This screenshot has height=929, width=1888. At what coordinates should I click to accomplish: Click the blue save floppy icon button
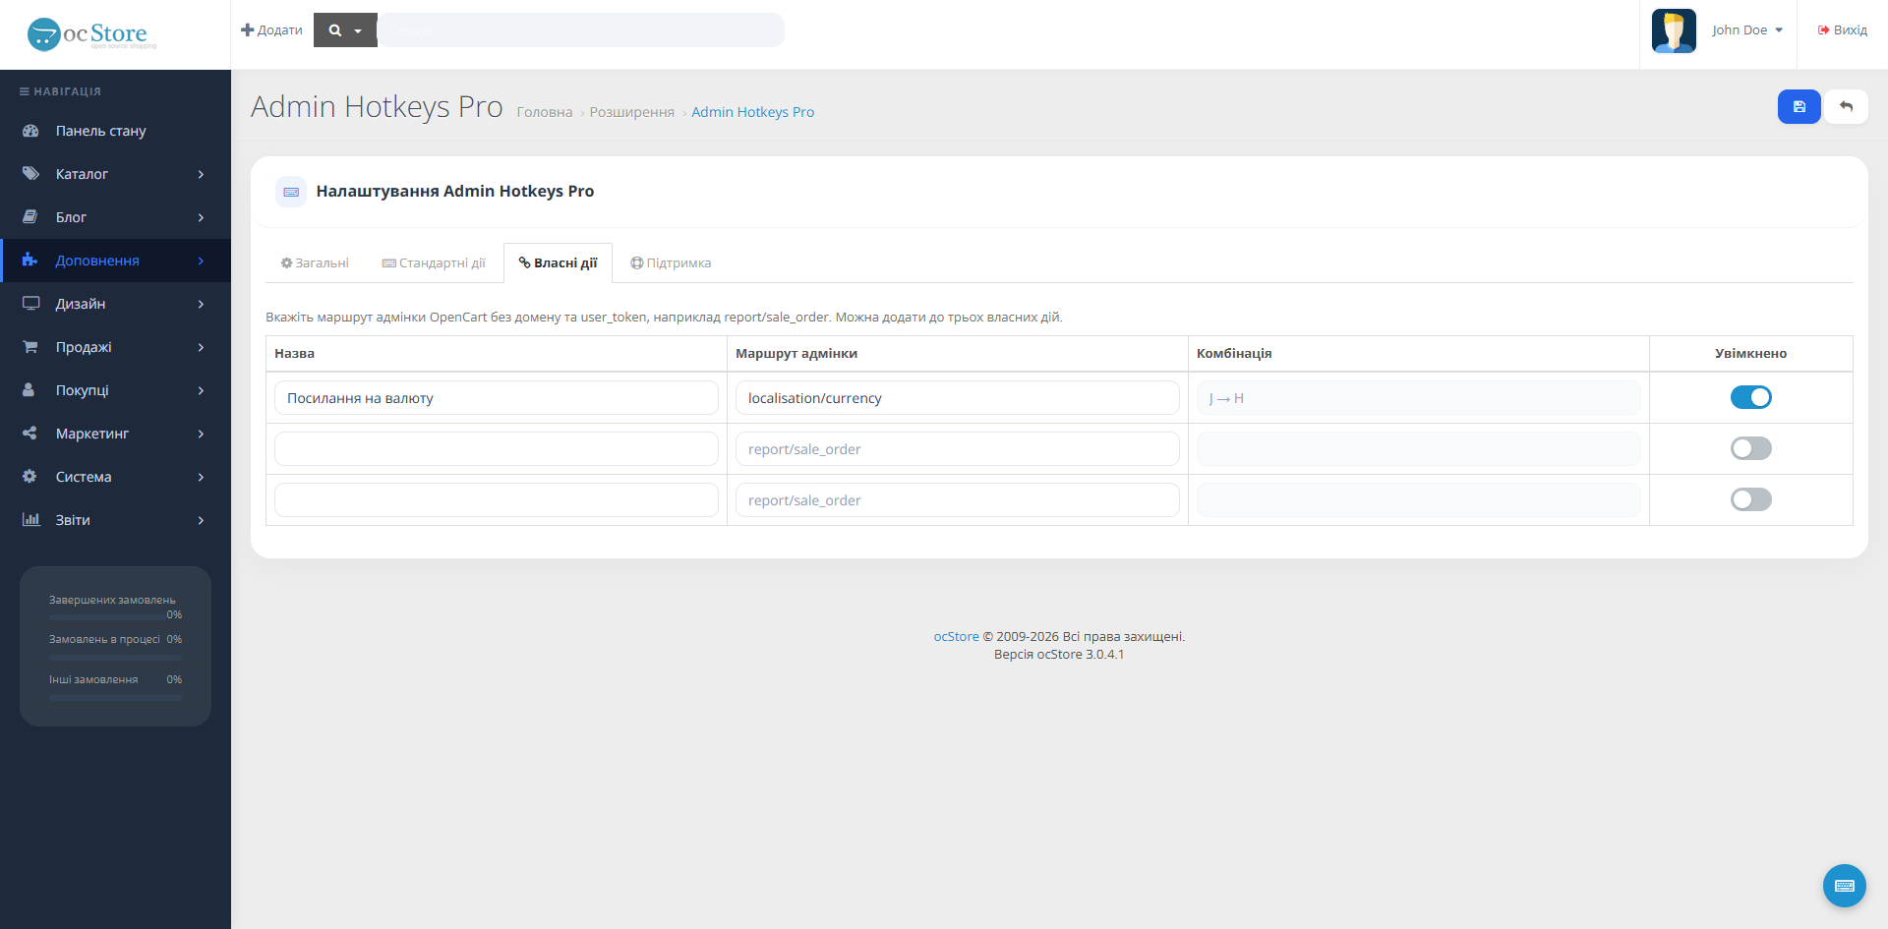(1799, 107)
